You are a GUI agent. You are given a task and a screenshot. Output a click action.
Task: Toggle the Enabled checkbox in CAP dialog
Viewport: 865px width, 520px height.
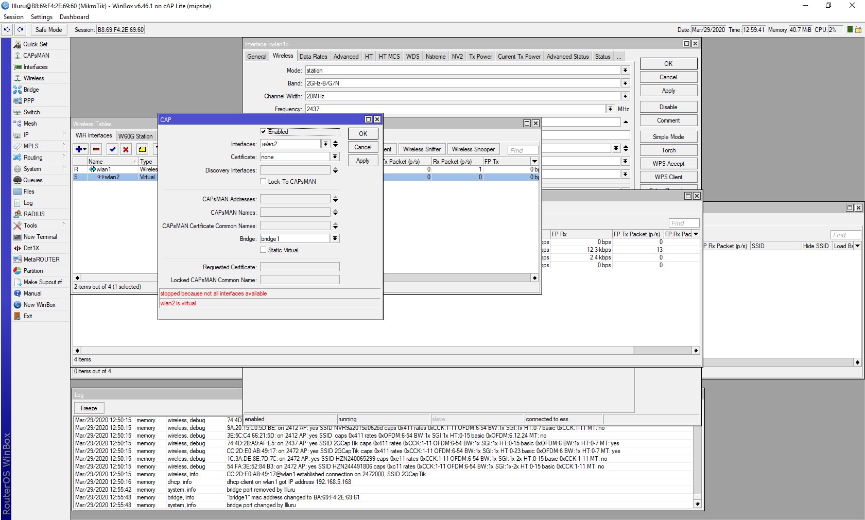(x=264, y=132)
